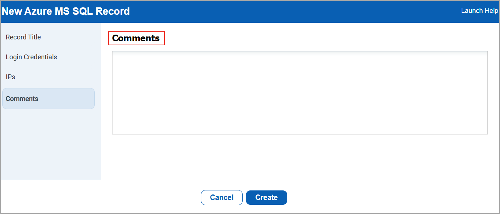Navigate to Record Title to name the record
Screen dimensions: 500x214
coord(23,37)
